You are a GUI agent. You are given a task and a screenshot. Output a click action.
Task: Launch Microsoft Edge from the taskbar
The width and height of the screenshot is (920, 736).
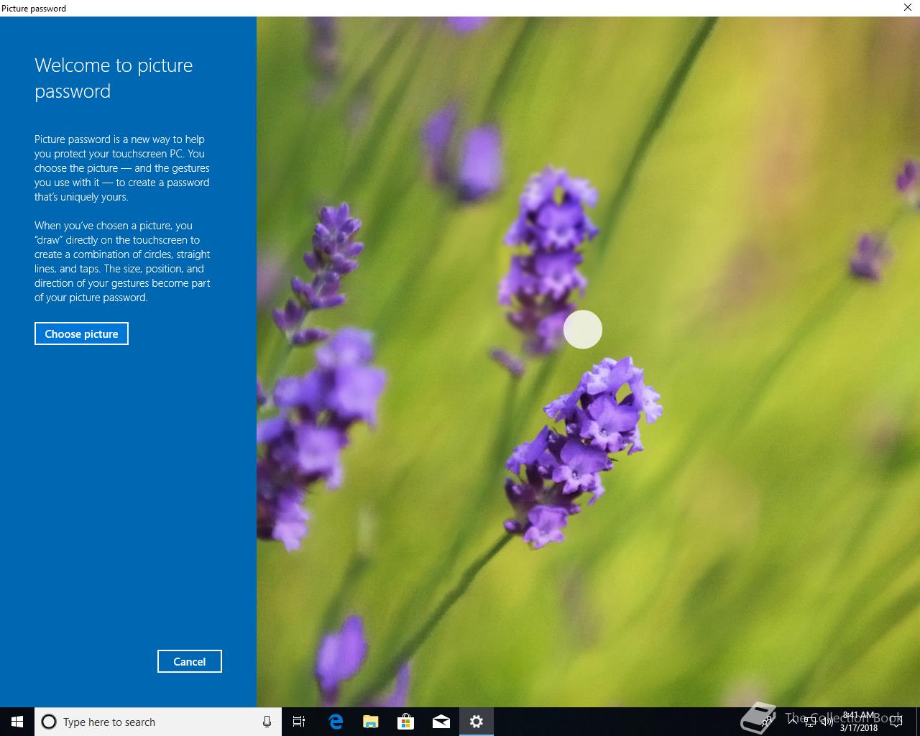(335, 722)
